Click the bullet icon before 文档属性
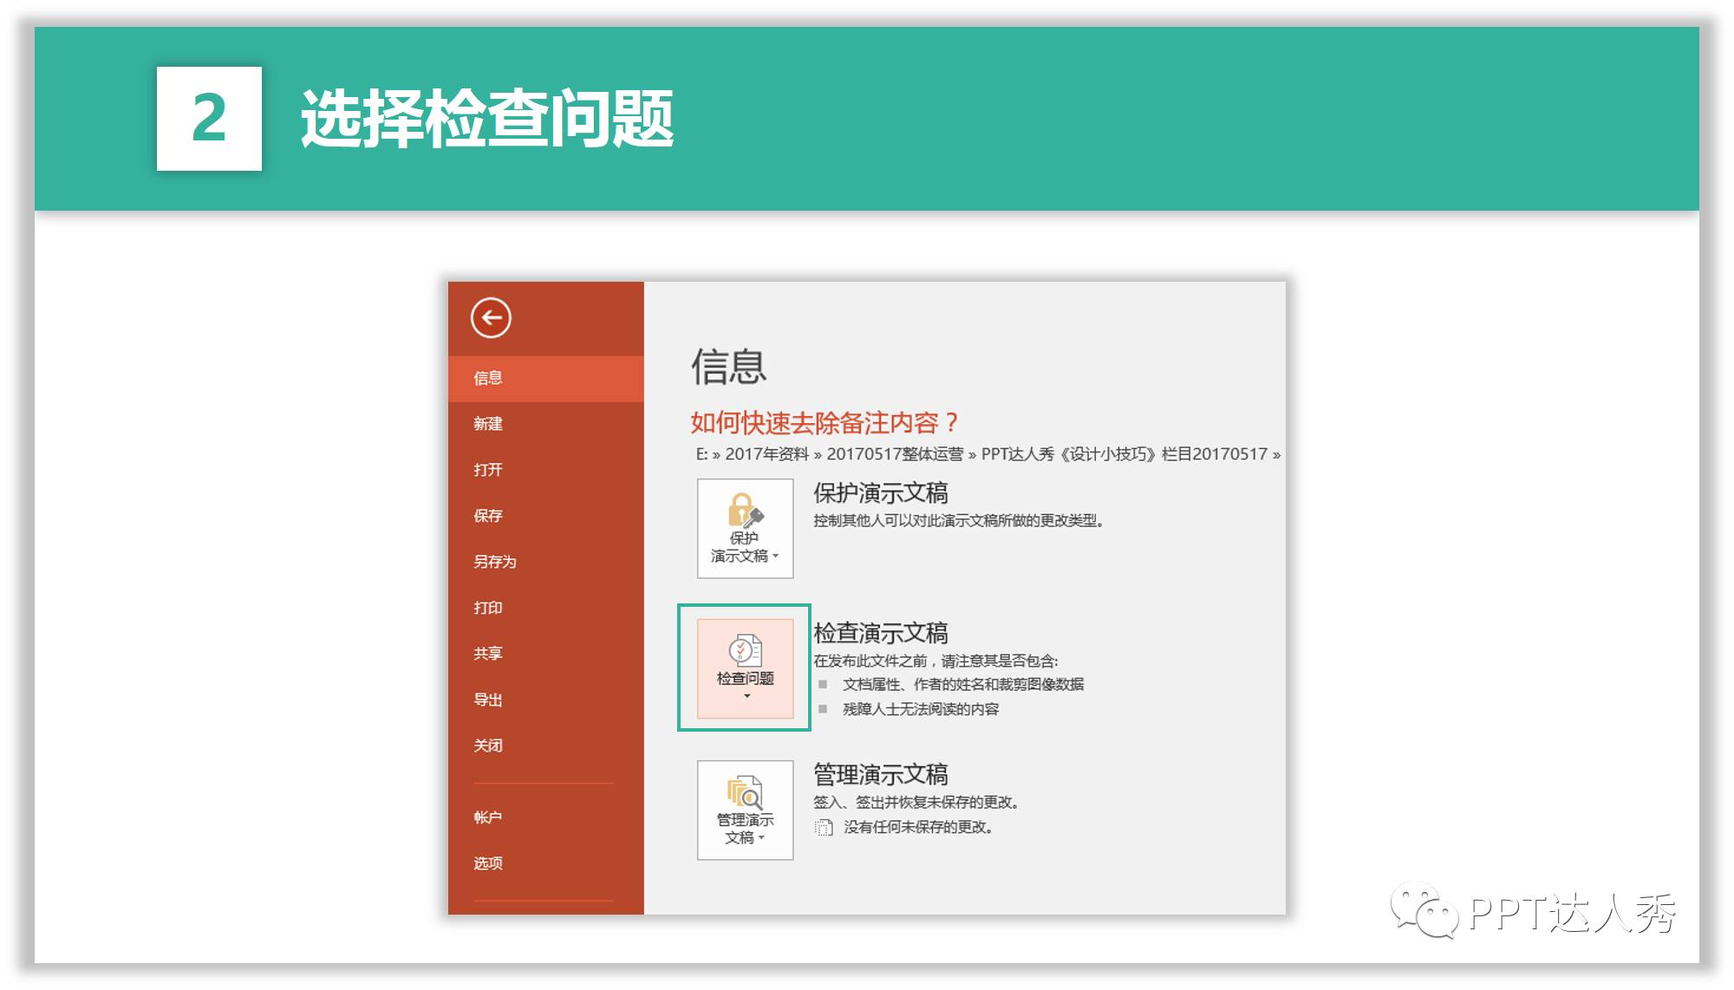 point(822,685)
